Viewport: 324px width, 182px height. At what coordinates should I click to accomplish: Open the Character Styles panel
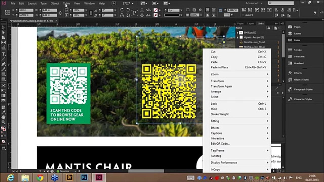(x=299, y=99)
